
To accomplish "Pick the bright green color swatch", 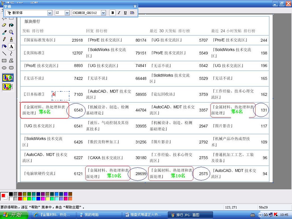I will pyautogui.click(x=29, y=199).
